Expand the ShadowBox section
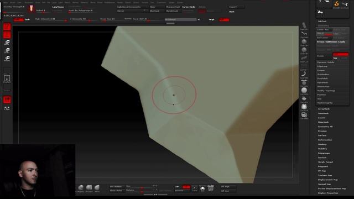354x199 pixels. (323, 75)
